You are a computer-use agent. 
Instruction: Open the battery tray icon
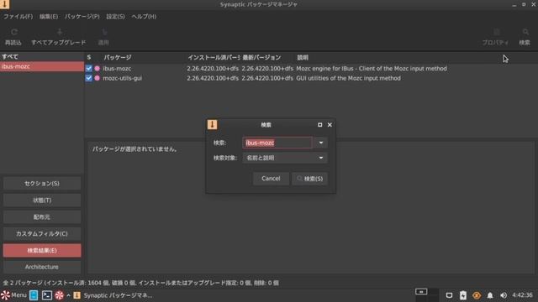tap(463, 295)
